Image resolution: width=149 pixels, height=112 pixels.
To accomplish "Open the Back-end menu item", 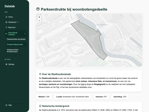I will tap(16, 27).
